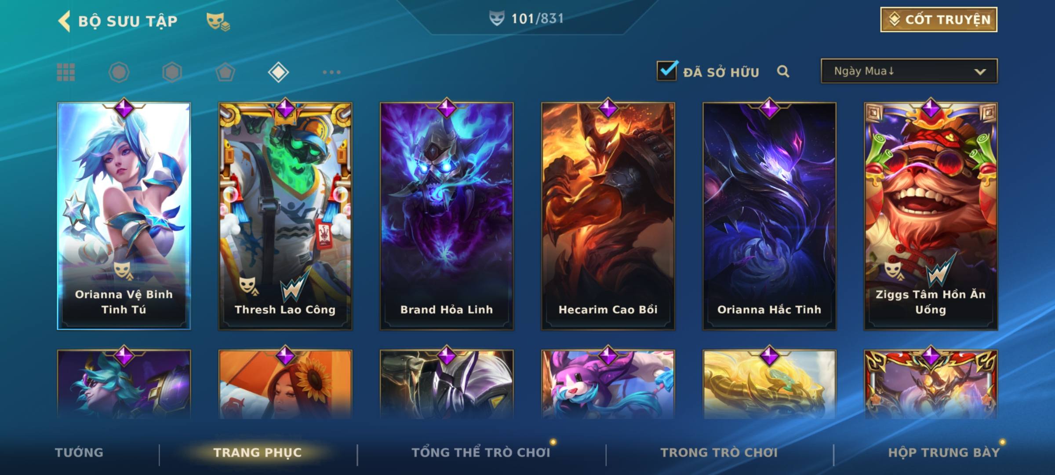Screen dimensions: 1055x475
Task: Open the three-dots more filters icon
Action: pyautogui.click(x=331, y=72)
